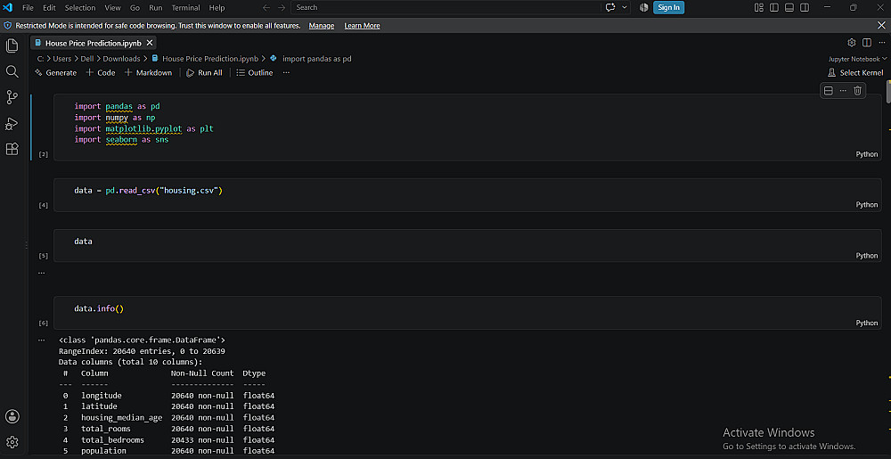
Task: Click the Run All button
Action: [204, 73]
